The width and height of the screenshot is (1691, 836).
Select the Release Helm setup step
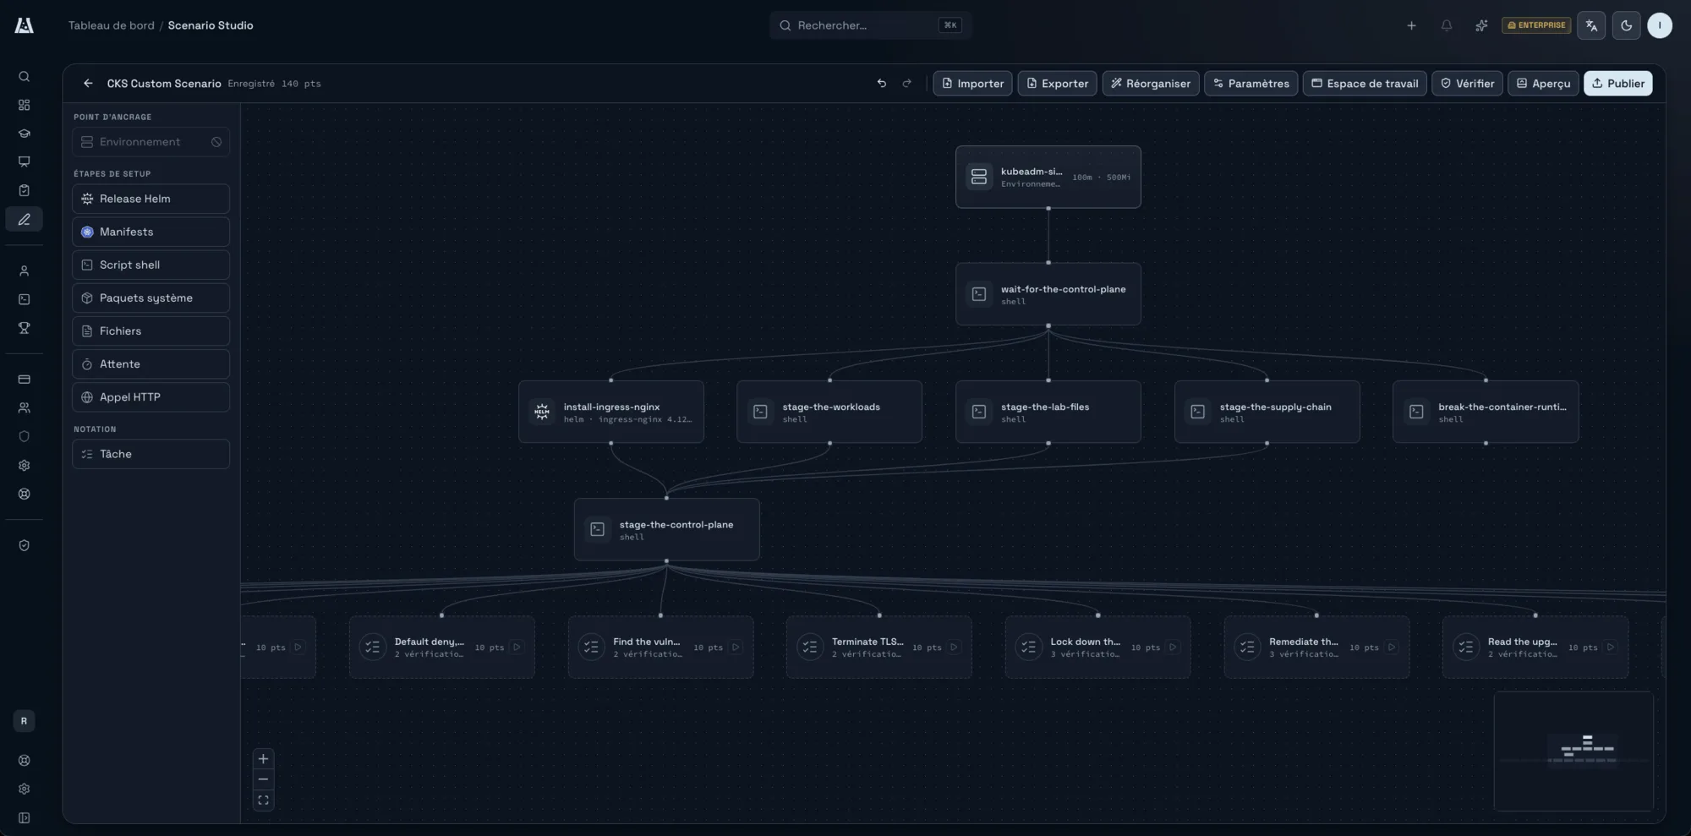[x=150, y=199]
